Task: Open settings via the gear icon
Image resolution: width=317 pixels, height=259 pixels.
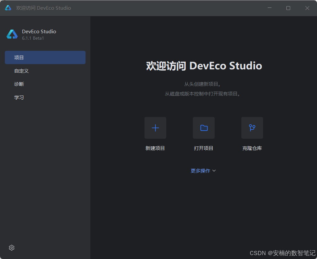Action: pyautogui.click(x=12, y=248)
